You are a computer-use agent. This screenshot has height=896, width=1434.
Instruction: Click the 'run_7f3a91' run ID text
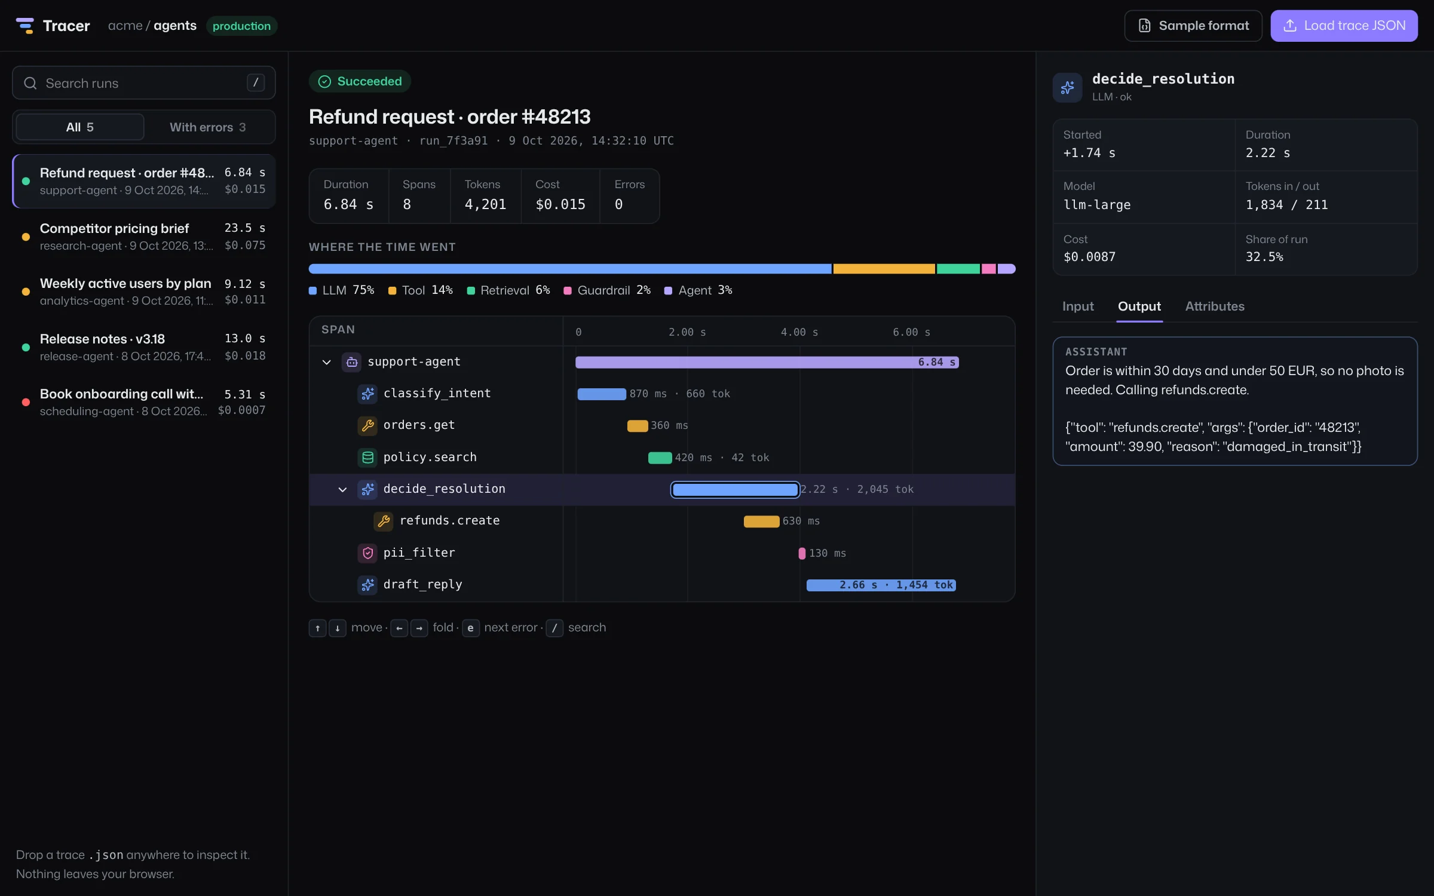pyautogui.click(x=454, y=141)
